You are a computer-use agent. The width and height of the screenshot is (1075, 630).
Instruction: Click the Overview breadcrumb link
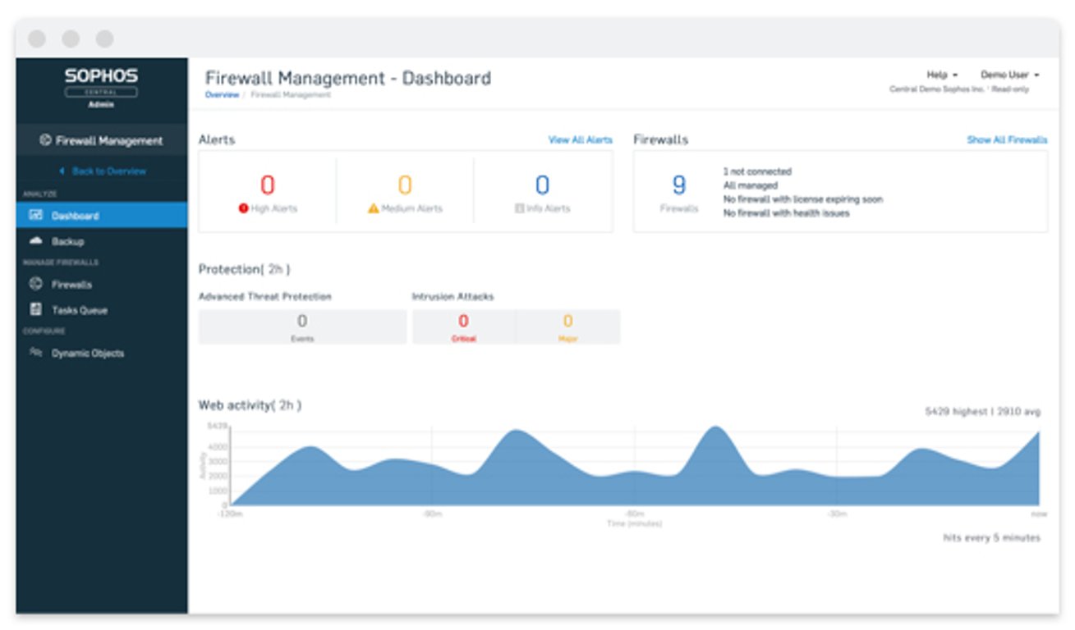222,95
